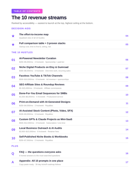Click hustle number 04 beside SEO Affiliate Sites

coord(13,86)
